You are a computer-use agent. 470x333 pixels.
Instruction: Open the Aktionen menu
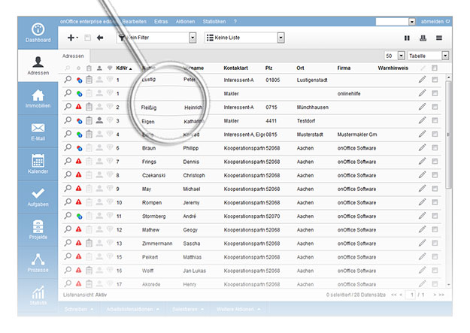coord(185,22)
